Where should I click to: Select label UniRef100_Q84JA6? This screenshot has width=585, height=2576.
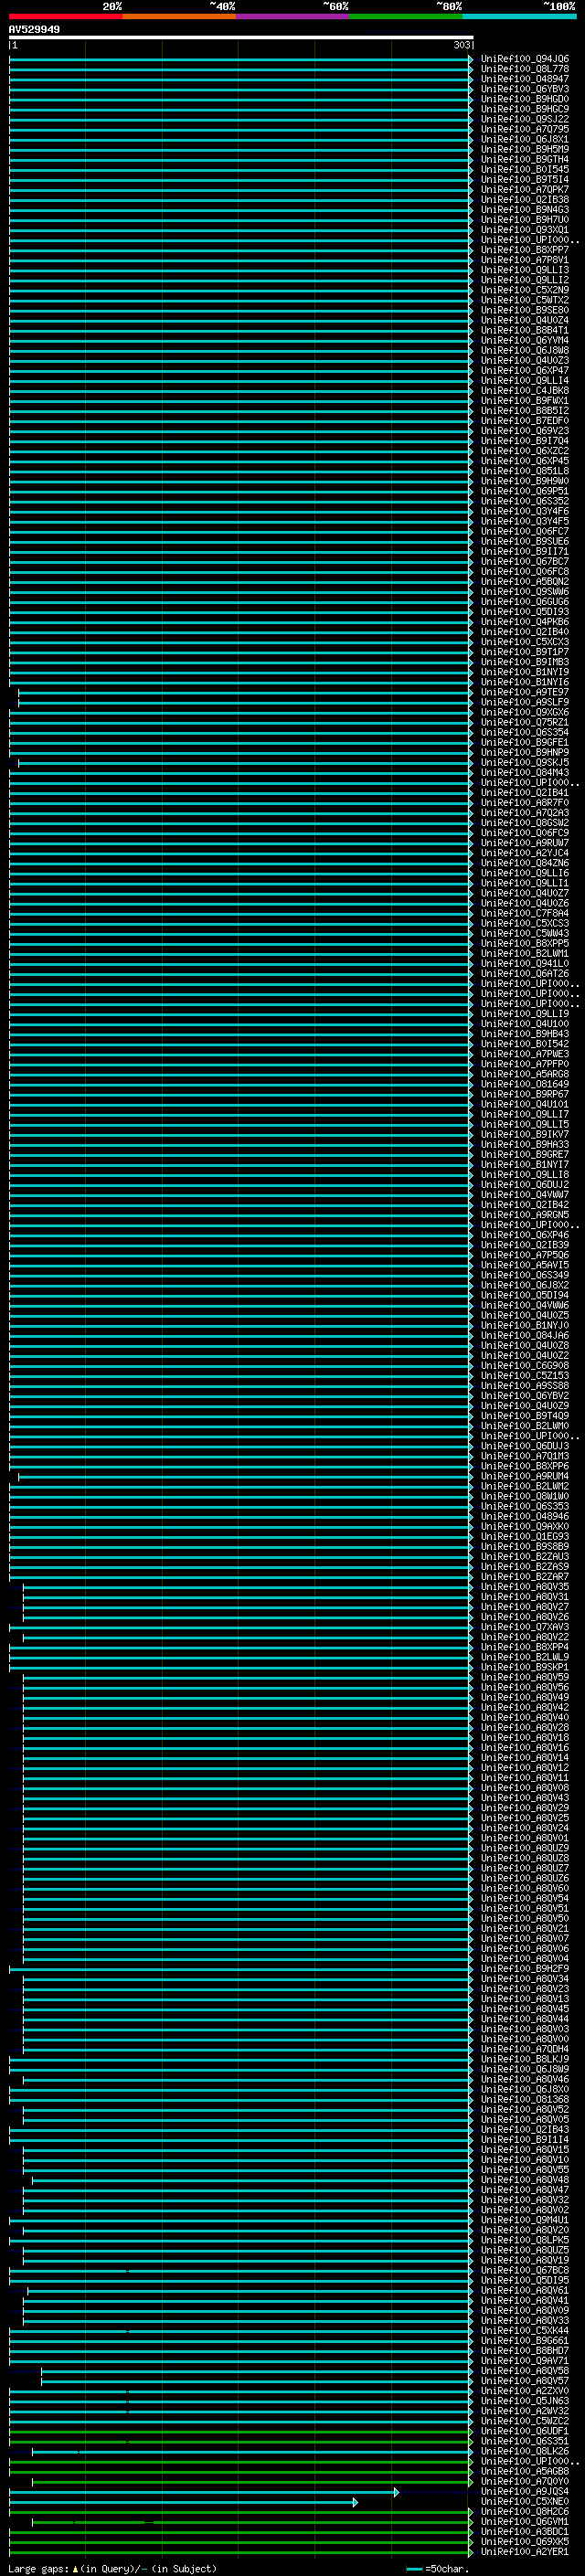pos(525,1335)
